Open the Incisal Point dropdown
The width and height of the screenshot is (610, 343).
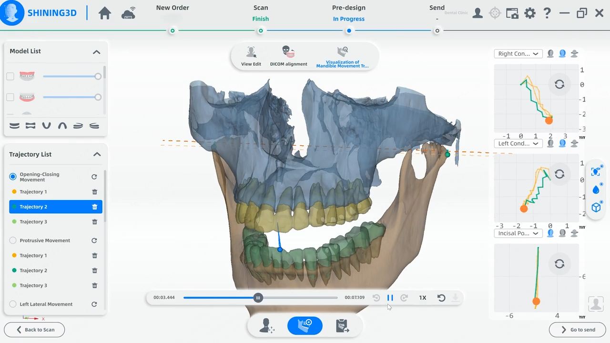pos(518,233)
